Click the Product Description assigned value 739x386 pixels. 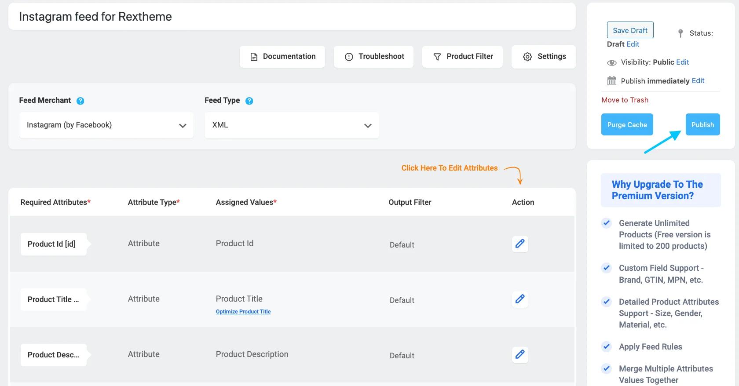coord(252,354)
